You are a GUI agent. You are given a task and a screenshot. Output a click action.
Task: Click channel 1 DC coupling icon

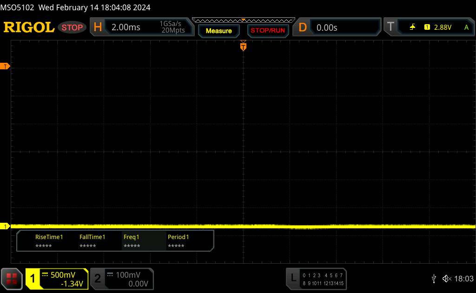pyautogui.click(x=45, y=275)
